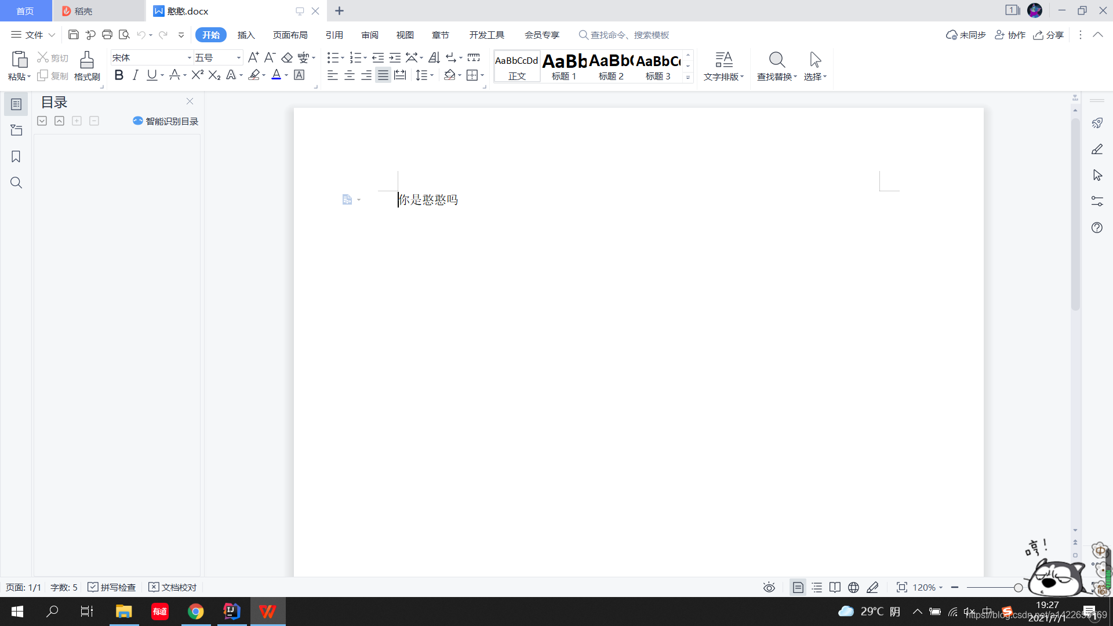Expand the 五号 font size dropdown
The height and width of the screenshot is (626, 1113).
(238, 57)
